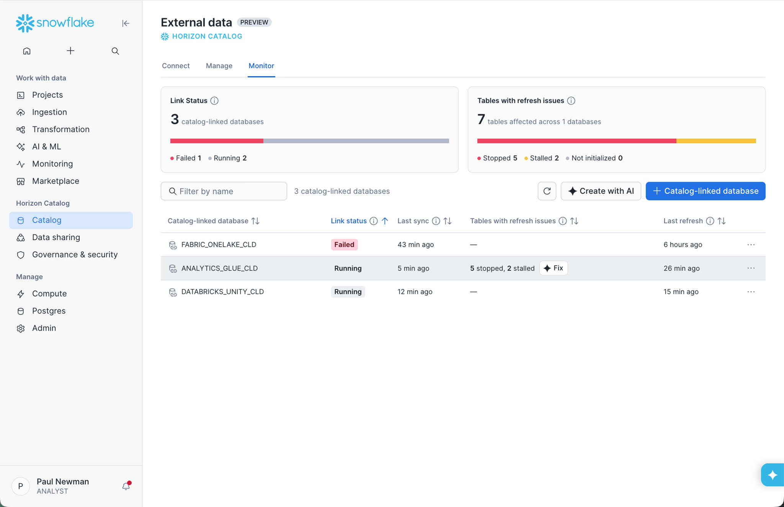This screenshot has height=507, width=784.
Task: Sort by Link status arrow
Action: 385,221
